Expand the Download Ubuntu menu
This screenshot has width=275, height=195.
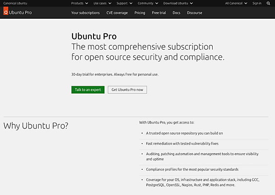tap(177, 3)
